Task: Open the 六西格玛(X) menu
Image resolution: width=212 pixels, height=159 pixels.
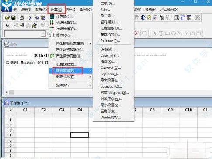Action: 169,10
